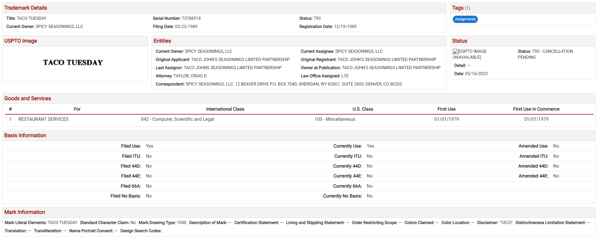597x237 pixels.
Task: Click the broken USPTO image unavailable icon
Action: tap(455, 51)
